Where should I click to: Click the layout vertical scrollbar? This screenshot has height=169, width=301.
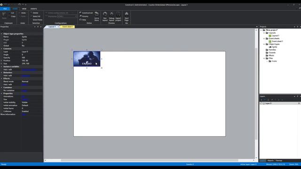click(256, 94)
